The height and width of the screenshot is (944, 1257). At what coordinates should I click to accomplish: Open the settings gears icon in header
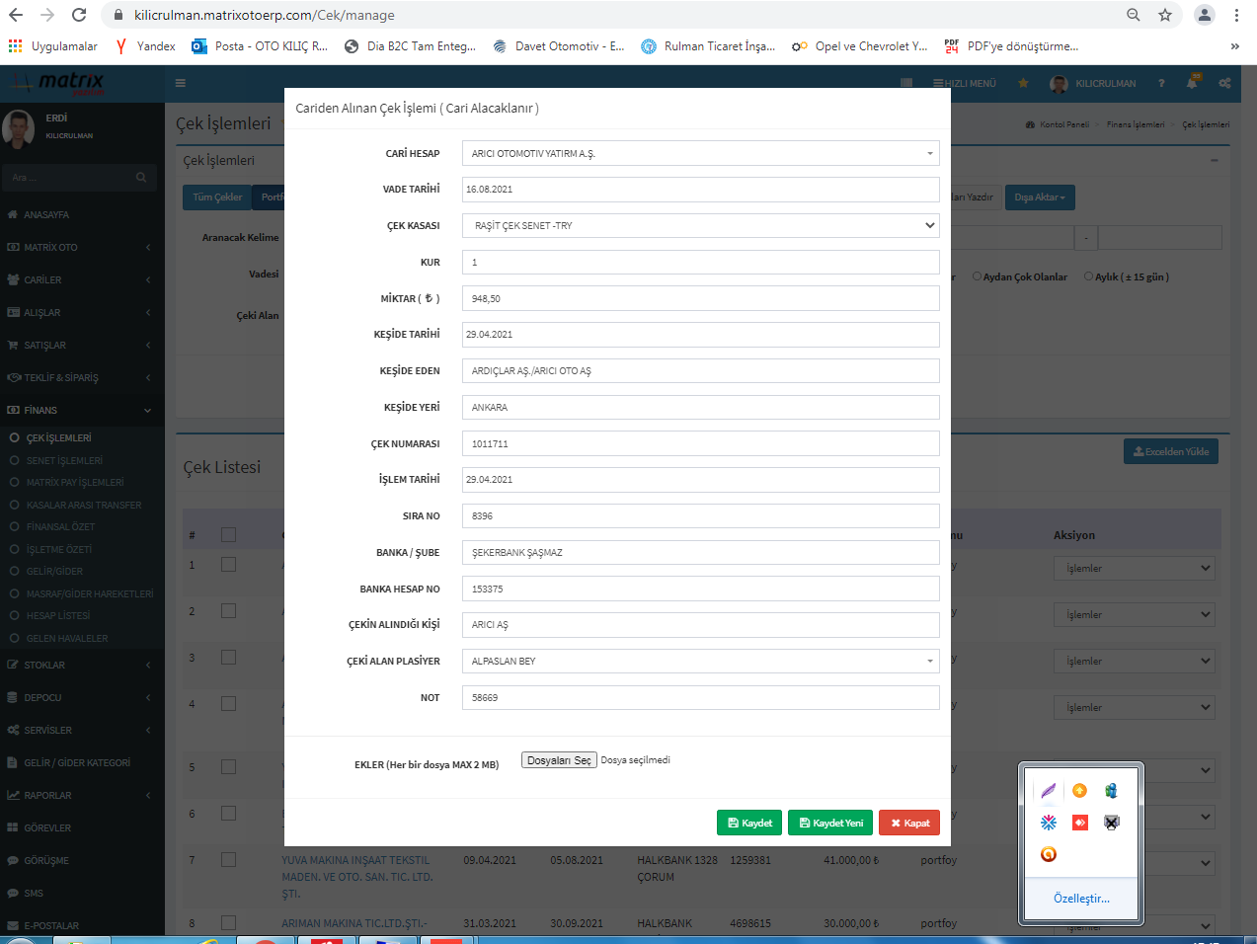point(1224,84)
